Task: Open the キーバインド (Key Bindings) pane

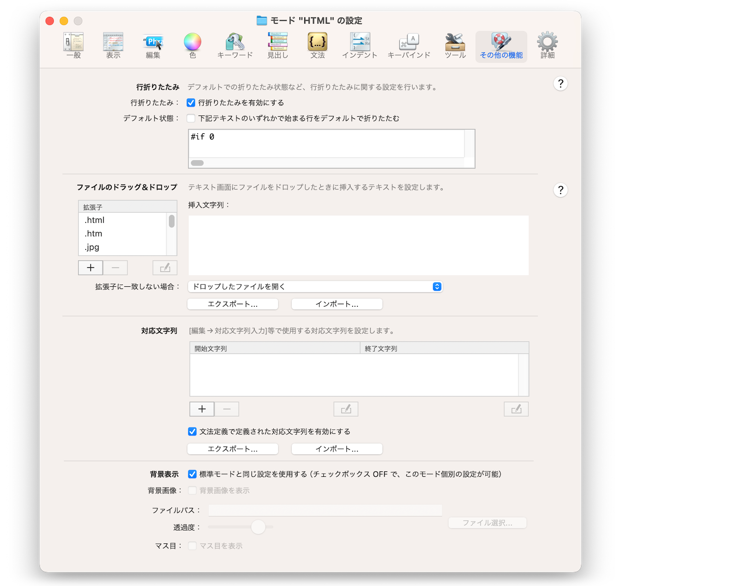Action: pyautogui.click(x=409, y=46)
